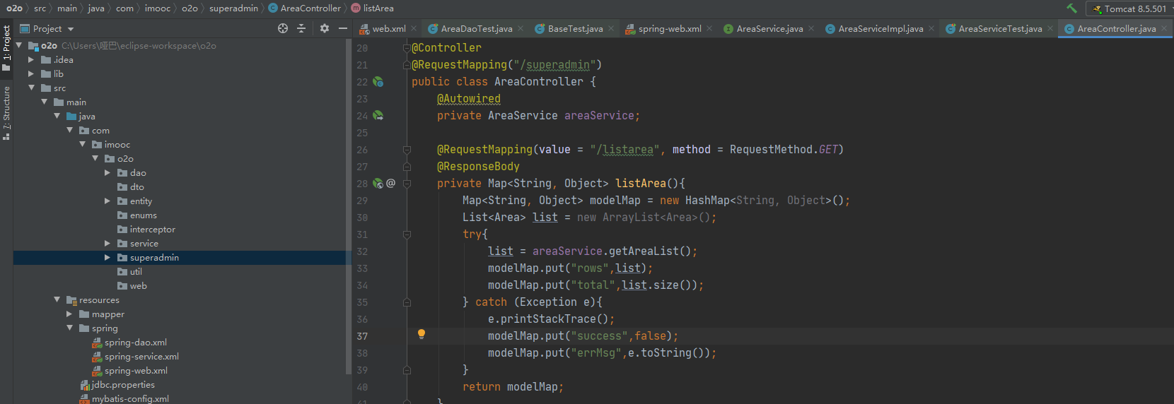Collapse the resources folder arrow
Screen dimensions: 1174x404
click(x=57, y=300)
